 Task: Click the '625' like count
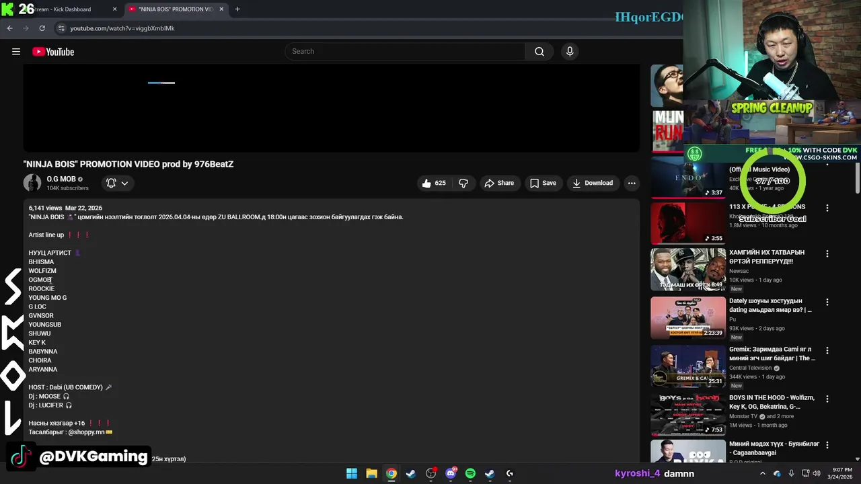coord(440,183)
